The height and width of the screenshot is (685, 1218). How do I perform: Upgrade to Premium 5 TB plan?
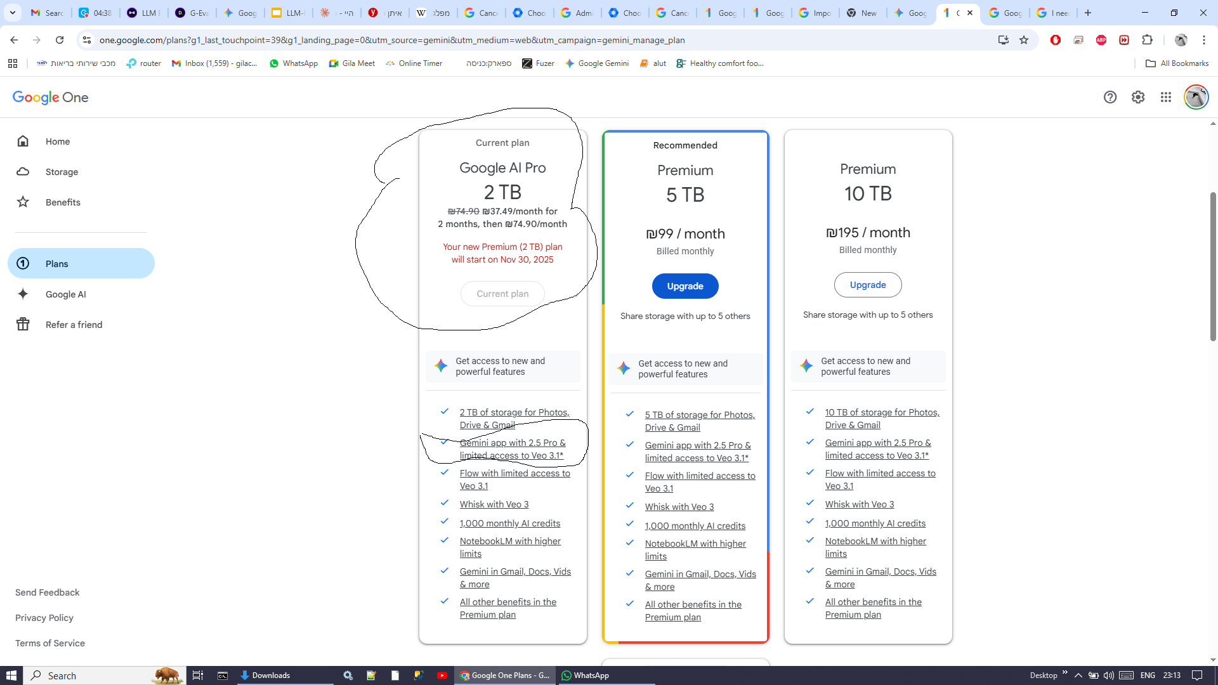point(684,286)
